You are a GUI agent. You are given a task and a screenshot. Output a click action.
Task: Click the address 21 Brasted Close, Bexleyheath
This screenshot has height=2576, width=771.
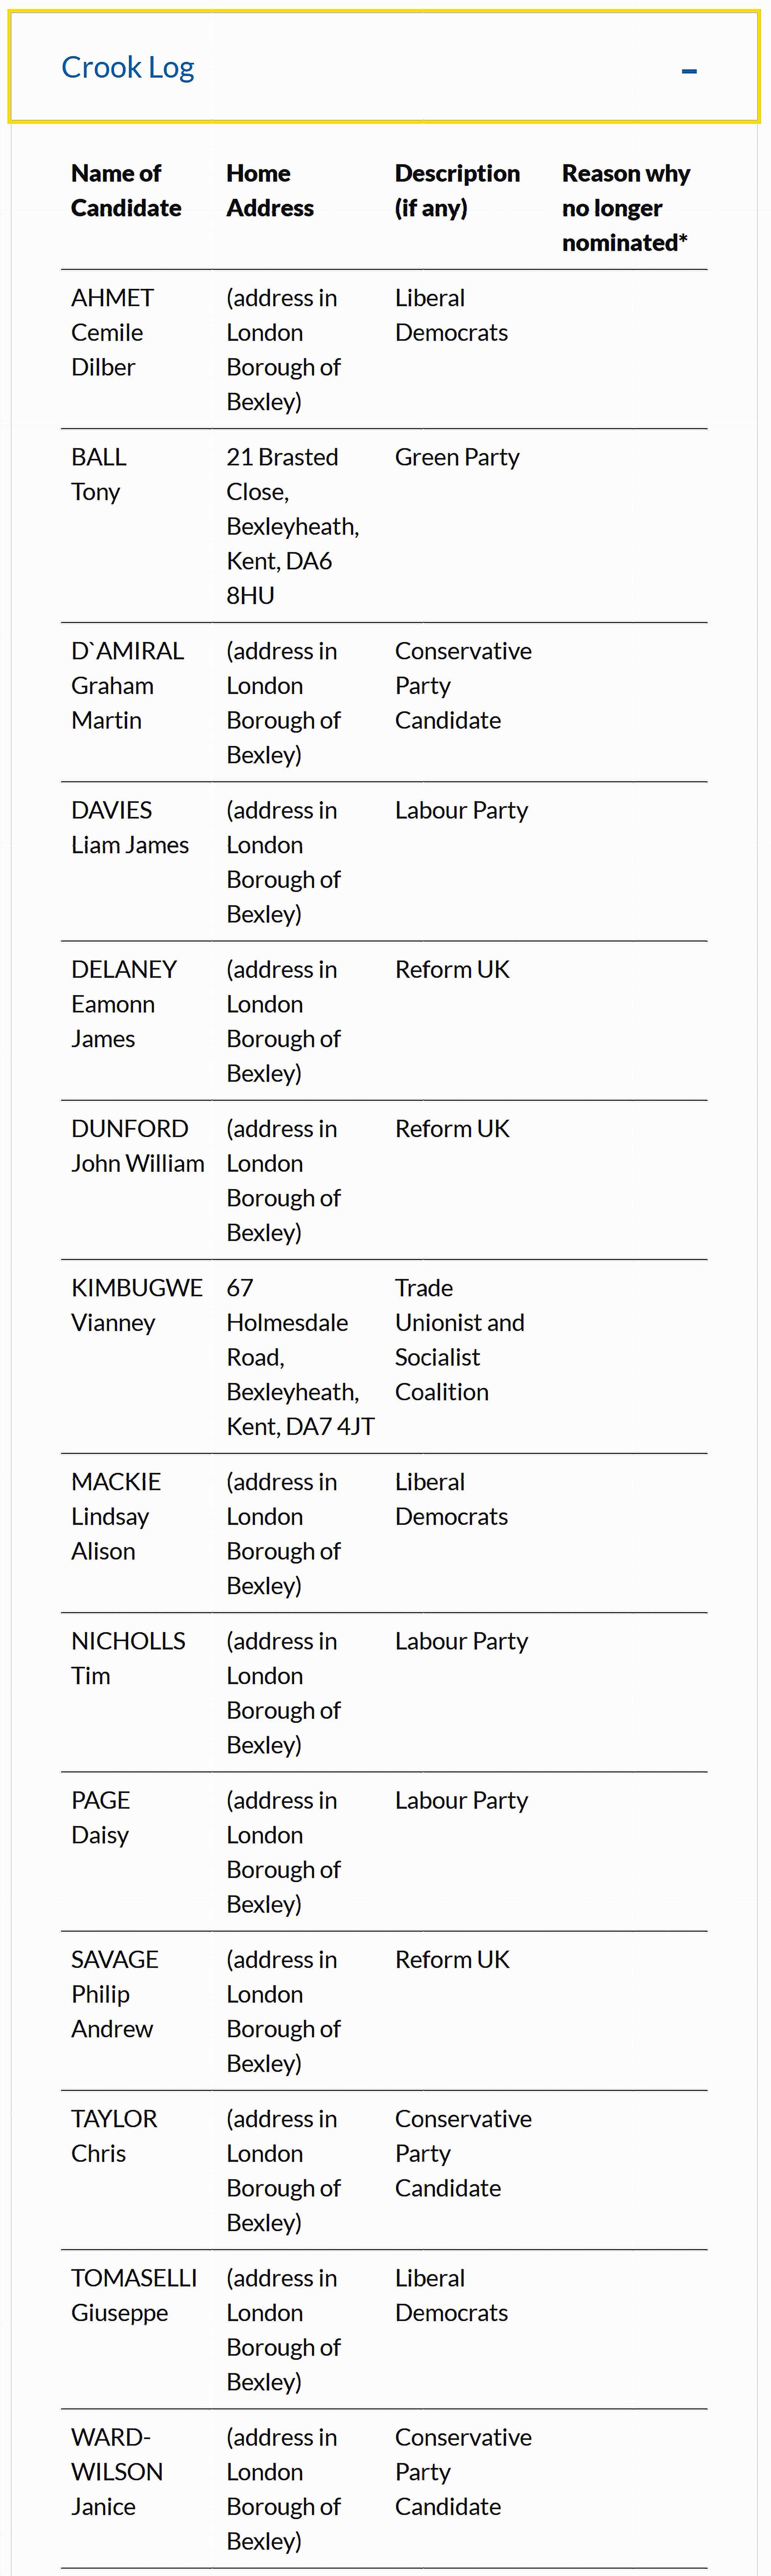(x=293, y=525)
